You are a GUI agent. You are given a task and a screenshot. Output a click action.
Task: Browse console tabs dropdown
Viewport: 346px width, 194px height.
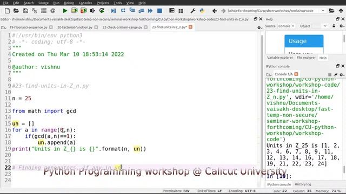269,74
